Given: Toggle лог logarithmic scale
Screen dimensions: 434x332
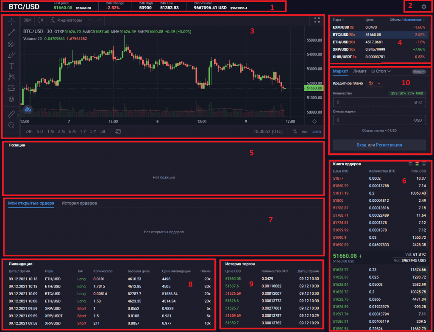Looking at the screenshot, I should tap(305, 131).
